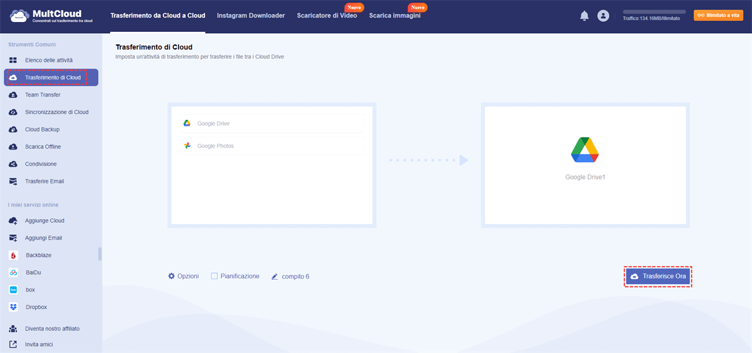The width and height of the screenshot is (752, 353).
Task: Click the Invita amici share icon
Action: coord(13,344)
